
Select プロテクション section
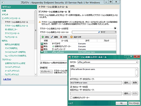click(x=7, y=60)
